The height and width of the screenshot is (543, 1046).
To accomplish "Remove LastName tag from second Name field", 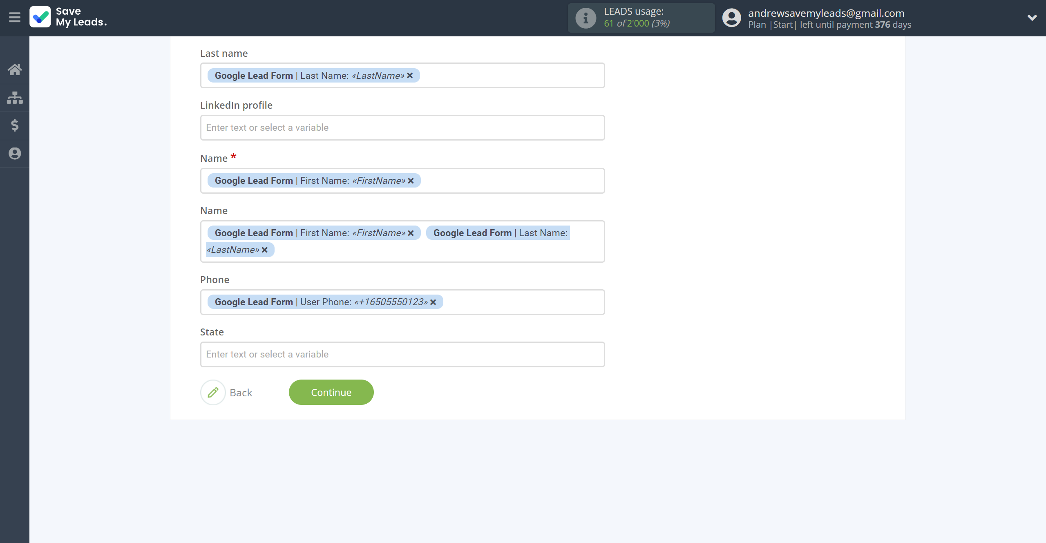I will (265, 250).
